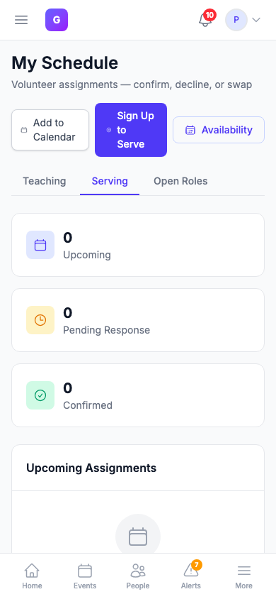Open notifications bell with 10 badge

(x=205, y=20)
